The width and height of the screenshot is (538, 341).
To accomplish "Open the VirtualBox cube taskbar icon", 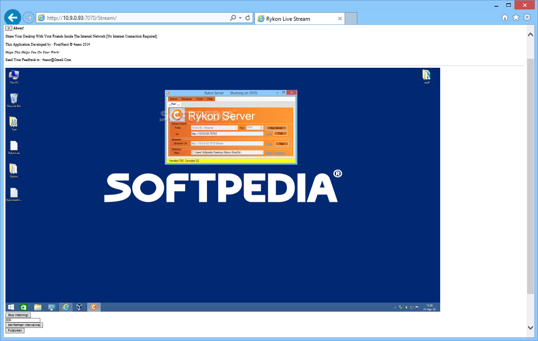I will [x=80, y=307].
